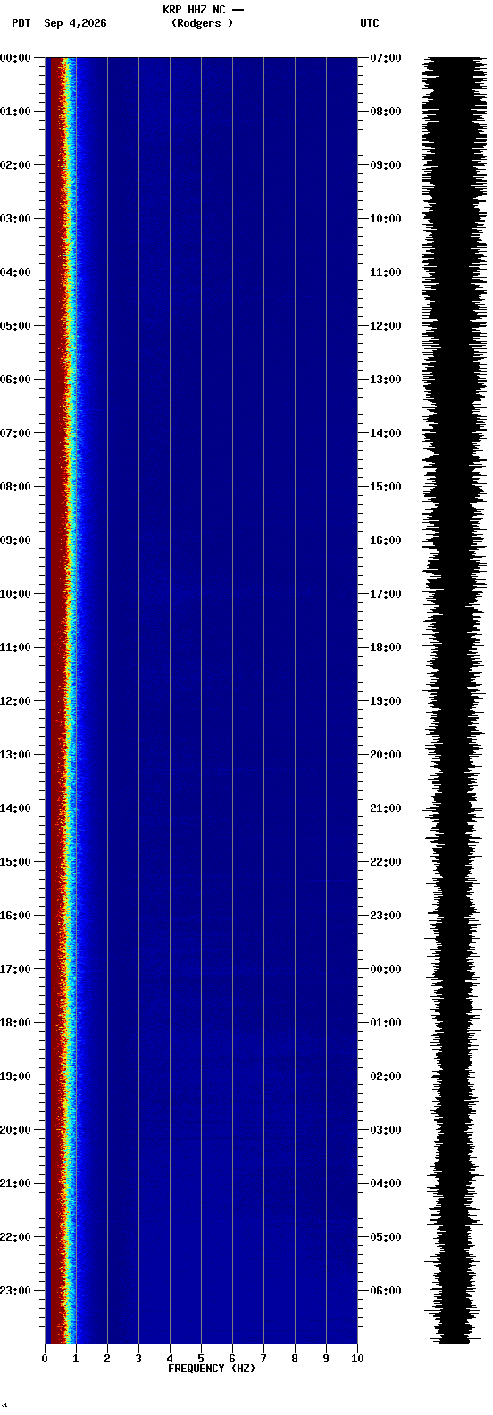The width and height of the screenshot is (493, 1415).
Task: Click frequency axis tick label "2"
Action: pos(107,1359)
